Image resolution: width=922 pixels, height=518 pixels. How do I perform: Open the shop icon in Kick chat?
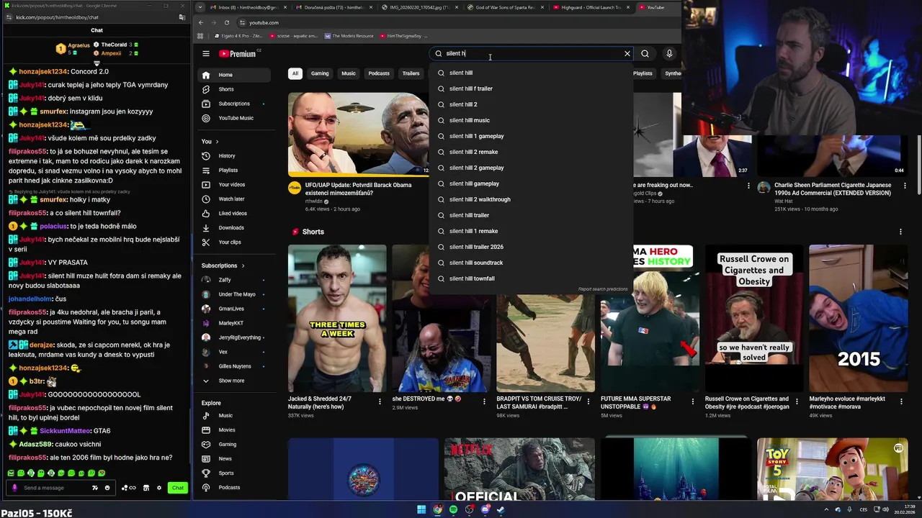[146, 488]
